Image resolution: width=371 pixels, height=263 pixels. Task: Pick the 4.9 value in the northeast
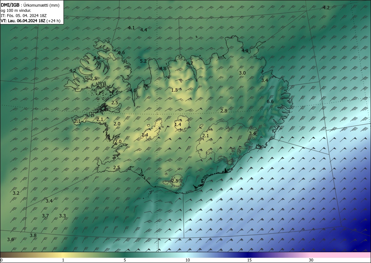click(245, 50)
